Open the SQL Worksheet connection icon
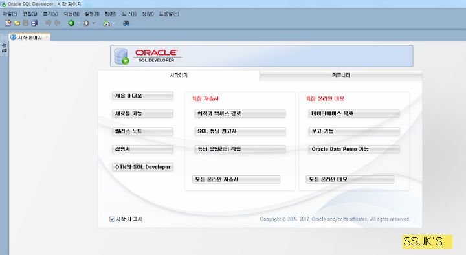Image resolution: width=466 pixels, height=255 pixels. point(106,23)
